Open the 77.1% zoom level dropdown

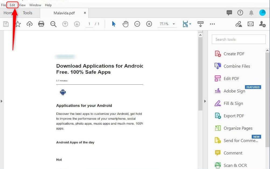tap(174, 24)
